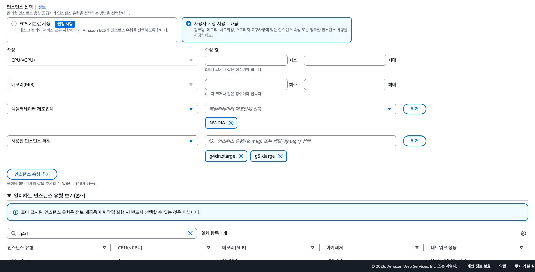This screenshot has width=535, height=272.
Task: Remove the NVIDIA tag with its X icon
Action: [231, 123]
